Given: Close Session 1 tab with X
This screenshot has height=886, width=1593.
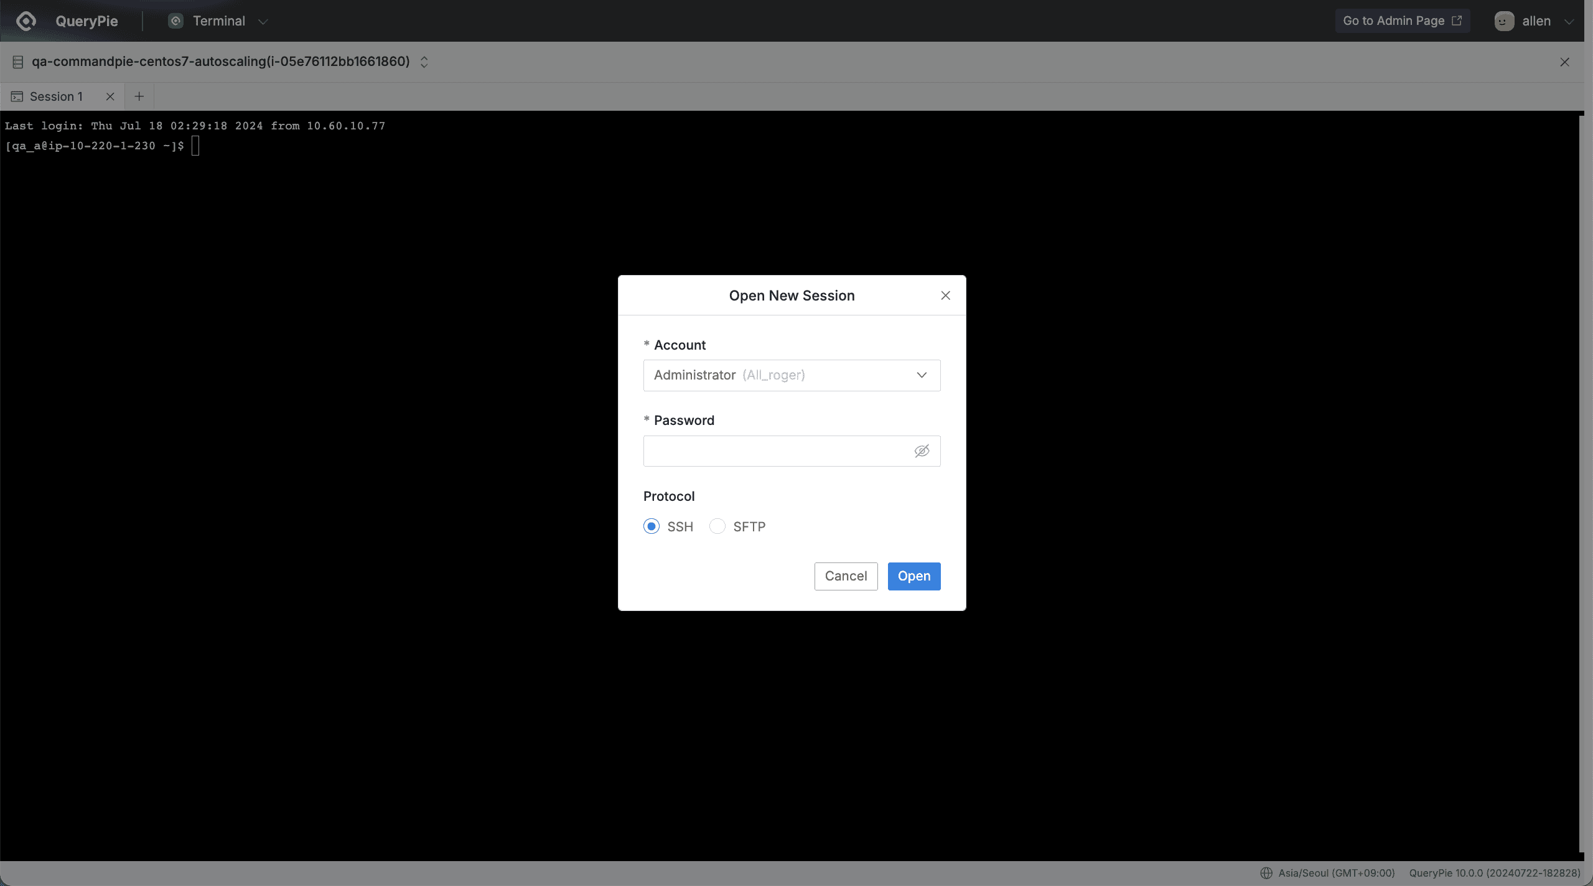Looking at the screenshot, I should tap(110, 96).
